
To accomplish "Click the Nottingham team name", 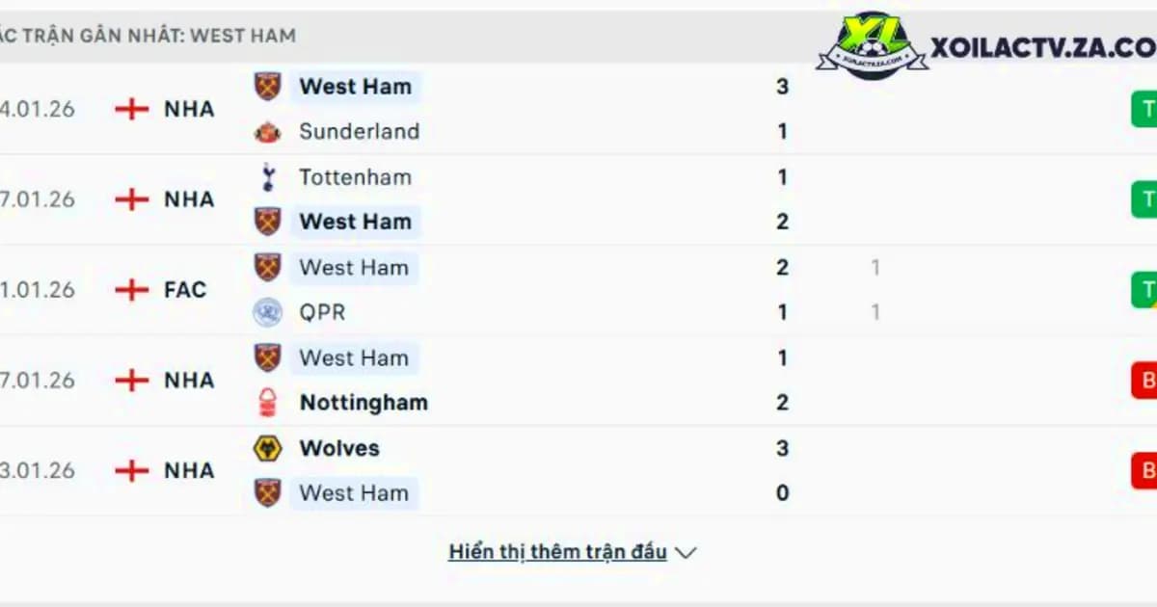I will 363,403.
